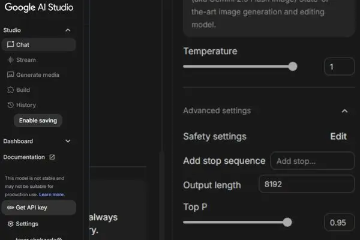Click Edit next to Safety settings

tap(338, 136)
